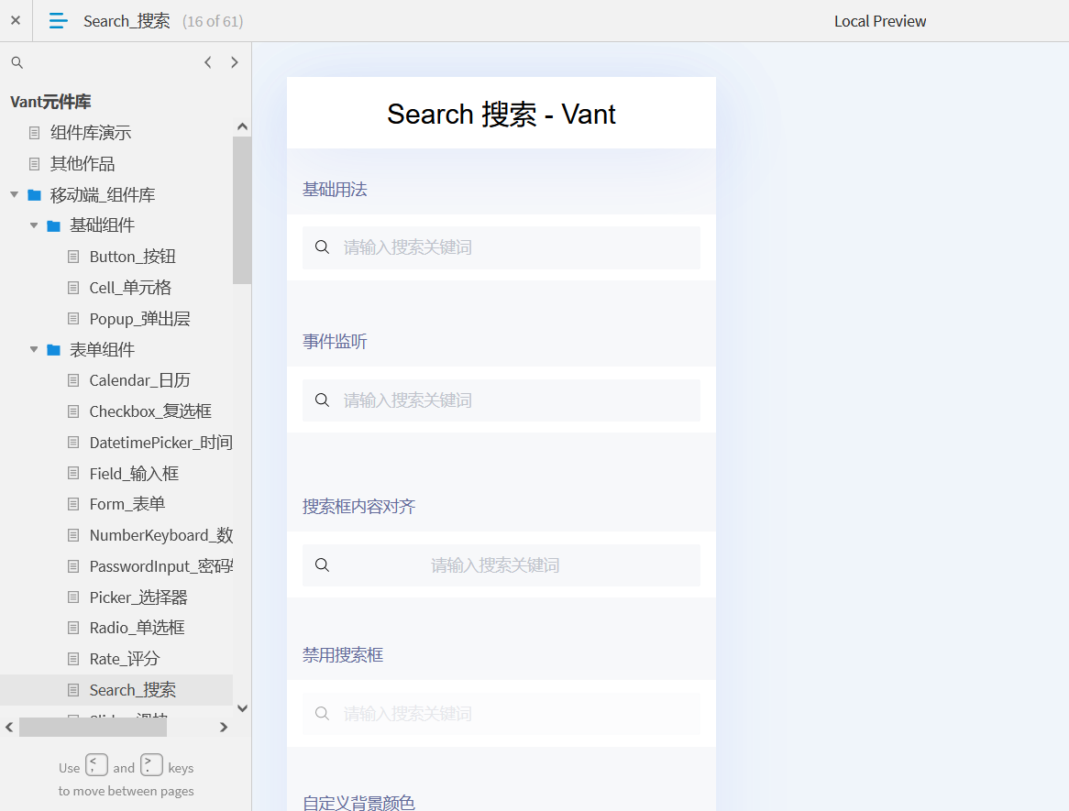
Task: Focus the 基础用法 search input field
Action: 501,247
